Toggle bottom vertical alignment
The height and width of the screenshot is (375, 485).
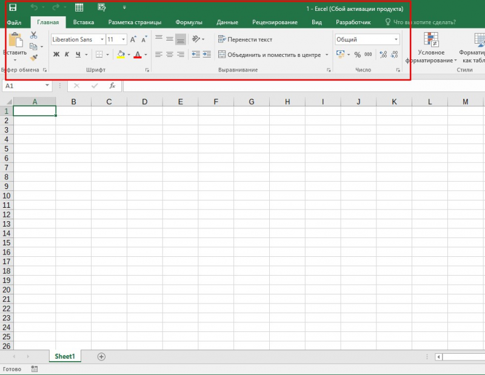[181, 39]
